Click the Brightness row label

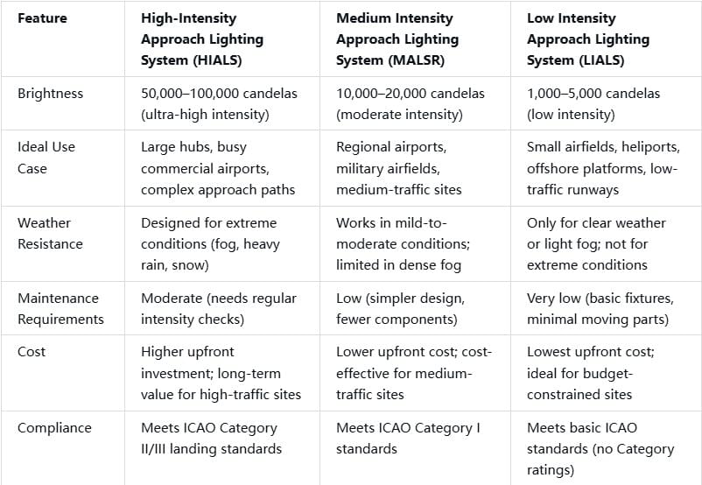pyautogui.click(x=48, y=93)
